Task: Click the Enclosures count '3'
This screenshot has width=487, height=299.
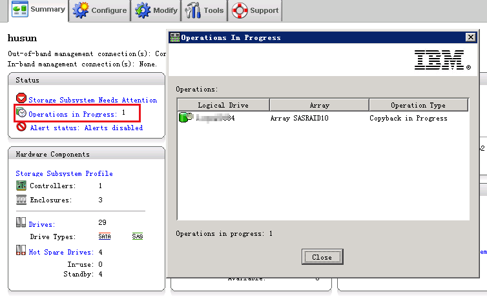Action: [100, 200]
